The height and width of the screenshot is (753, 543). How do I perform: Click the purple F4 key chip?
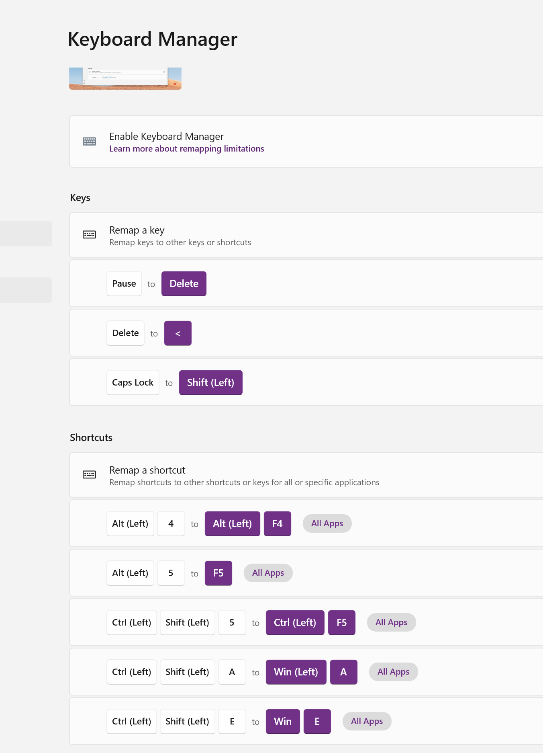point(277,524)
